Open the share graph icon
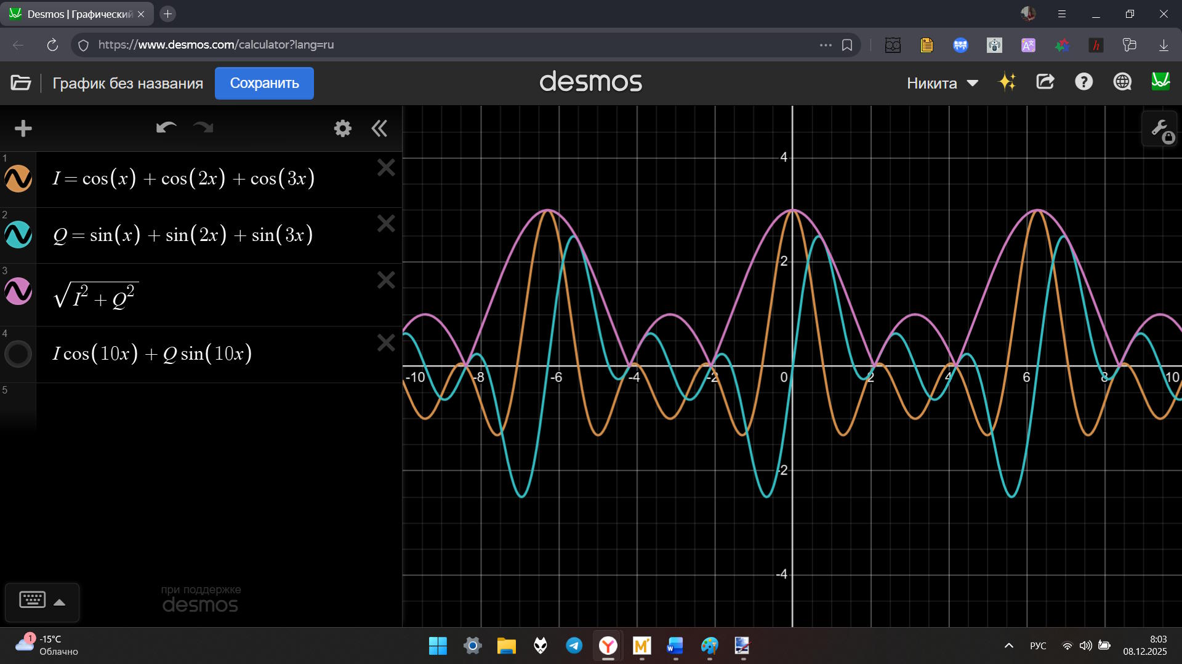Screen dimensions: 1182x664 click(x=1045, y=82)
